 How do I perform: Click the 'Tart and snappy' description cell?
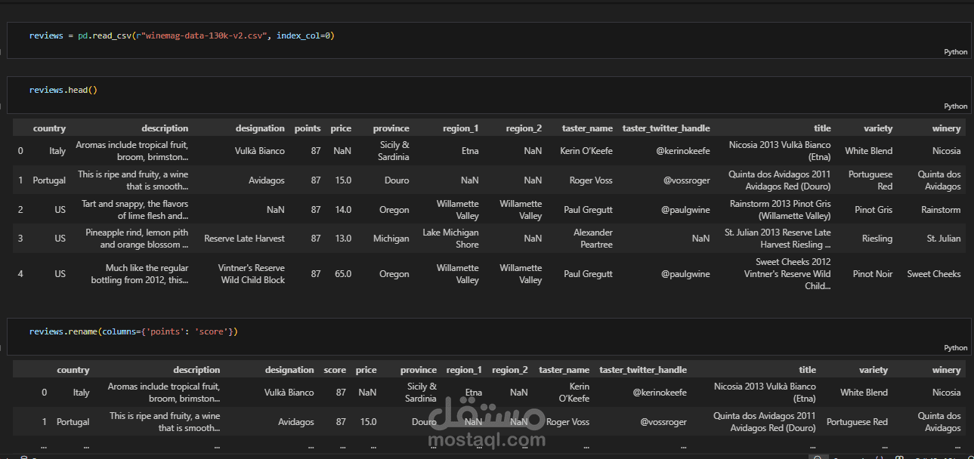[x=135, y=210]
